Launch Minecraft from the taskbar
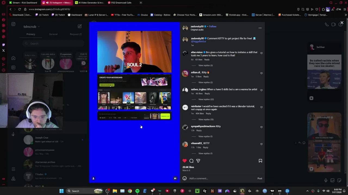Screen dimensions: 348x195 pyautogui.click(x=197, y=191)
